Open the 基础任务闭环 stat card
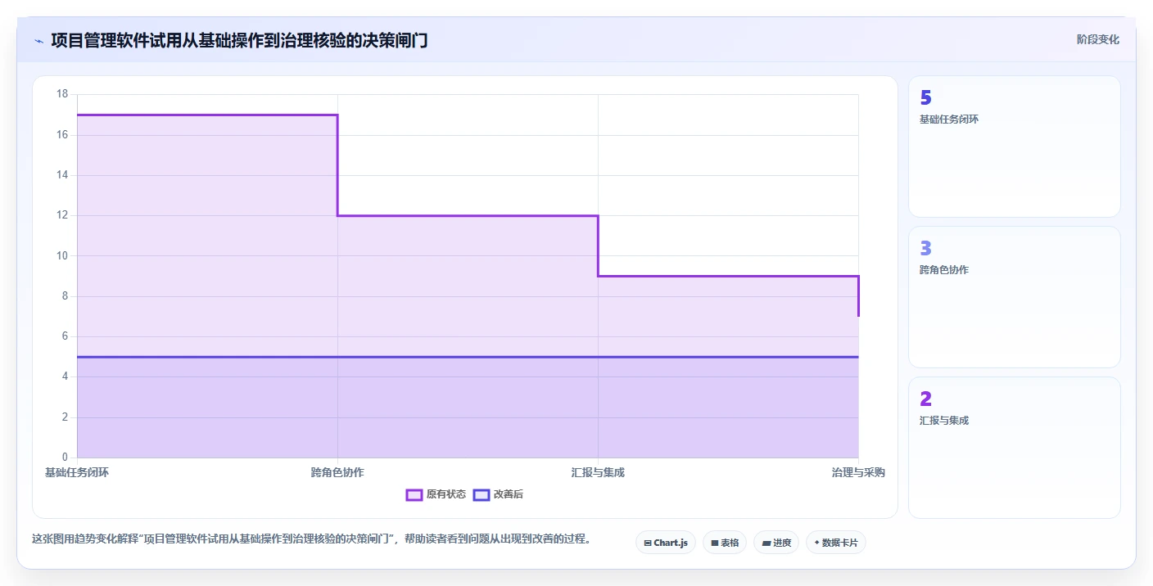The image size is (1153, 586). tap(1015, 146)
